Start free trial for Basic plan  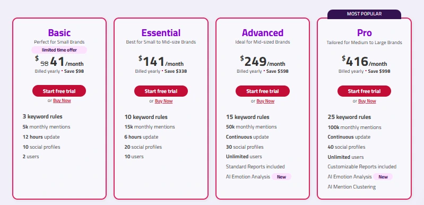(59, 91)
